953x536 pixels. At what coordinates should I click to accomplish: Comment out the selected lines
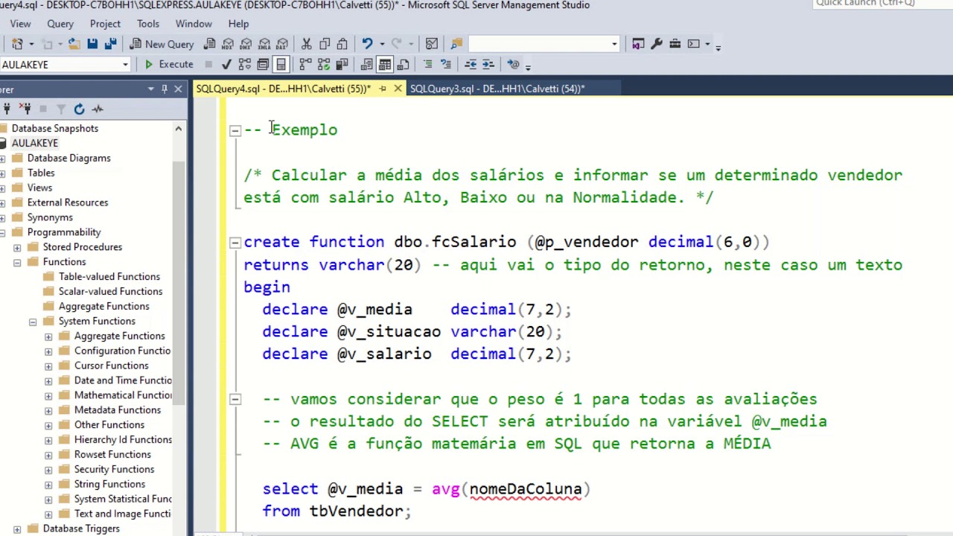pyautogui.click(x=427, y=64)
